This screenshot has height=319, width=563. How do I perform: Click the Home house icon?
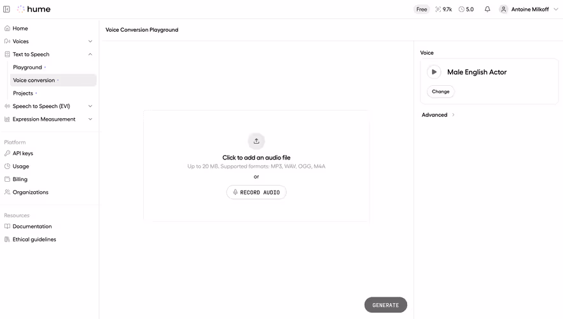coord(7,29)
